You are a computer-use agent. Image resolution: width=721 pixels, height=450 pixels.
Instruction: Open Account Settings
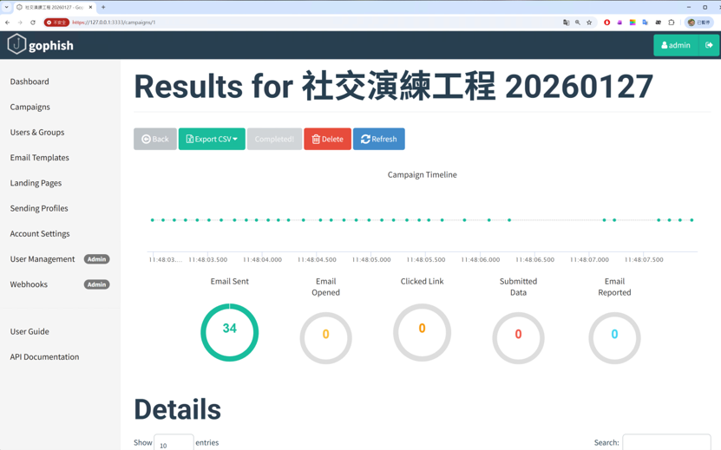click(x=40, y=233)
